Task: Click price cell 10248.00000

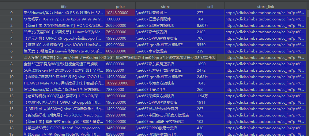Action: [x=120, y=13]
